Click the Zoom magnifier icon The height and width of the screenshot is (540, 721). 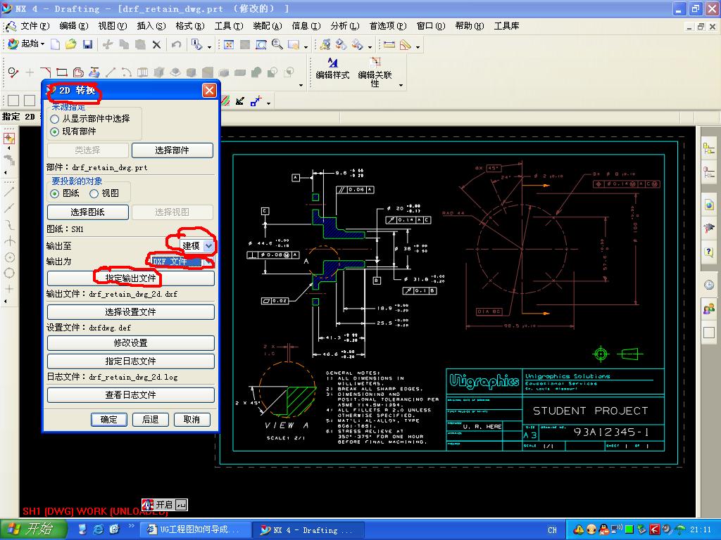tap(277, 44)
